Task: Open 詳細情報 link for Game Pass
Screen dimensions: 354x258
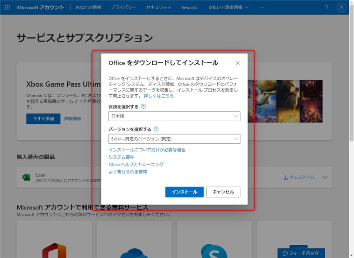Action: (73, 119)
